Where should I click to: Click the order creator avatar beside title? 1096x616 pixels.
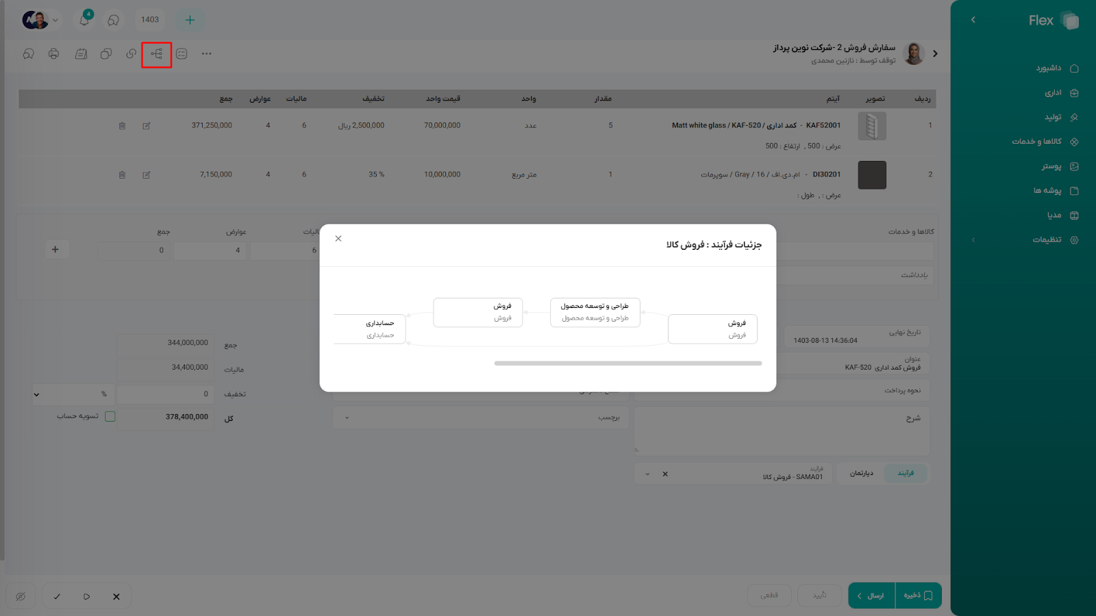click(x=914, y=53)
